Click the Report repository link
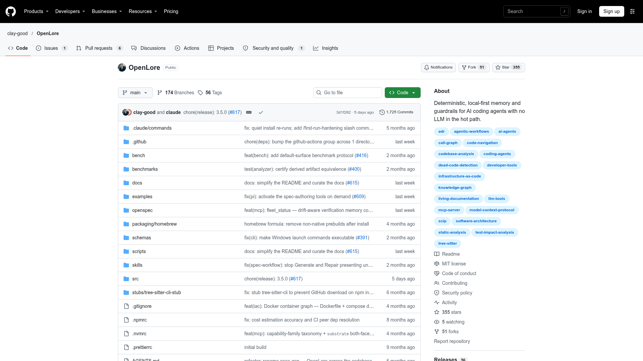The height and width of the screenshot is (361, 643). [x=452, y=341]
